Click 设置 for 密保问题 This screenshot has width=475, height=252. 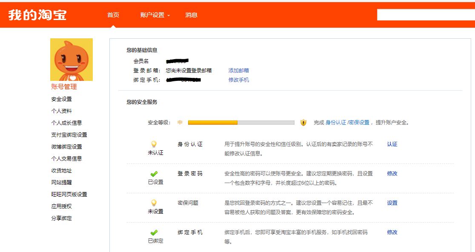click(x=392, y=203)
